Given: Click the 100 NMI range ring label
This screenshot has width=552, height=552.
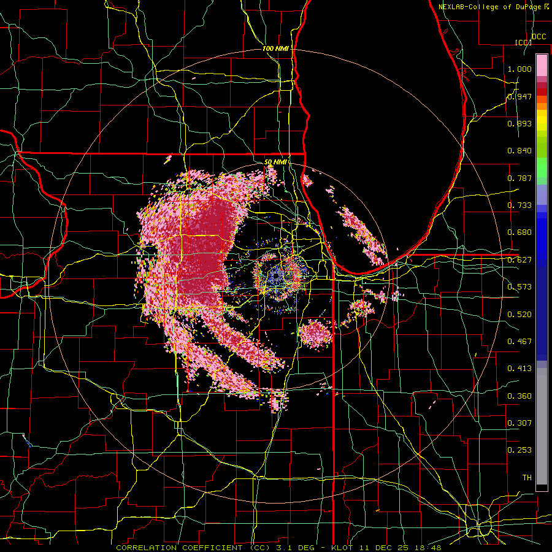Looking at the screenshot, I should [x=275, y=48].
